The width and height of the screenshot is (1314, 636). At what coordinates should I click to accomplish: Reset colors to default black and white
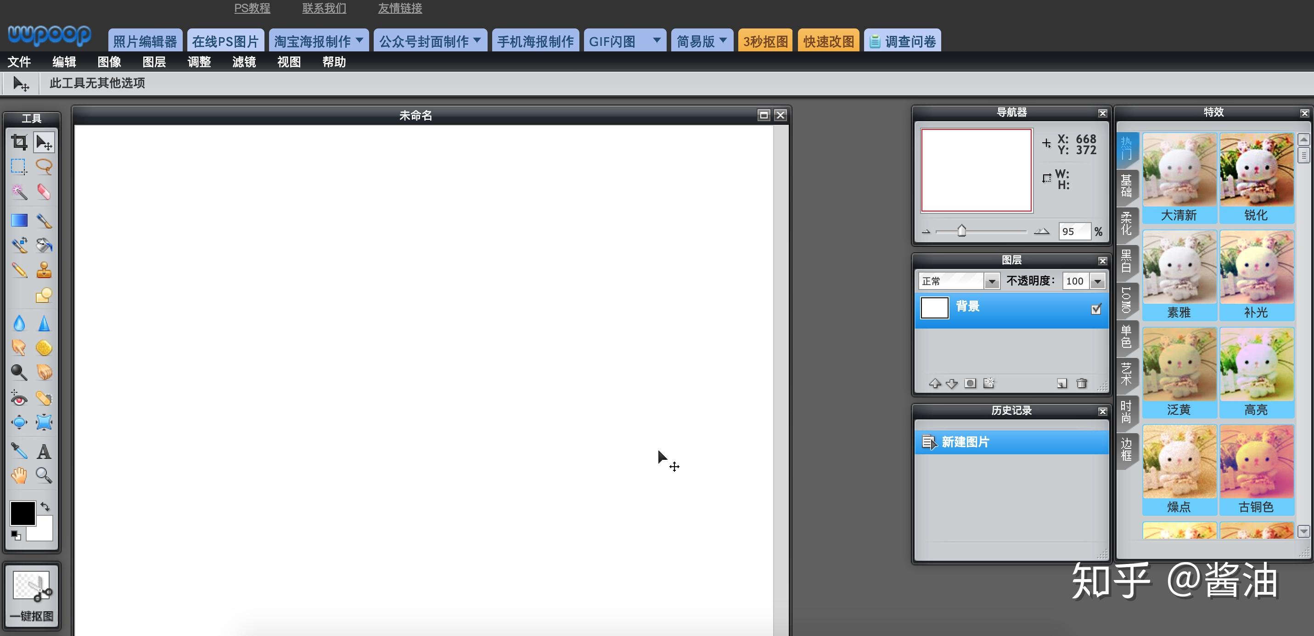(x=16, y=535)
